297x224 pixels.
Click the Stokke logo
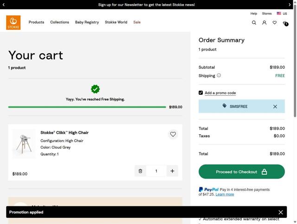(13, 22)
